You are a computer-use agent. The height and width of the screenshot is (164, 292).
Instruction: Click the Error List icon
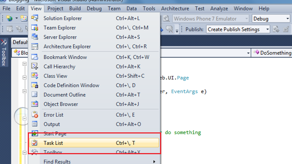click(35, 115)
